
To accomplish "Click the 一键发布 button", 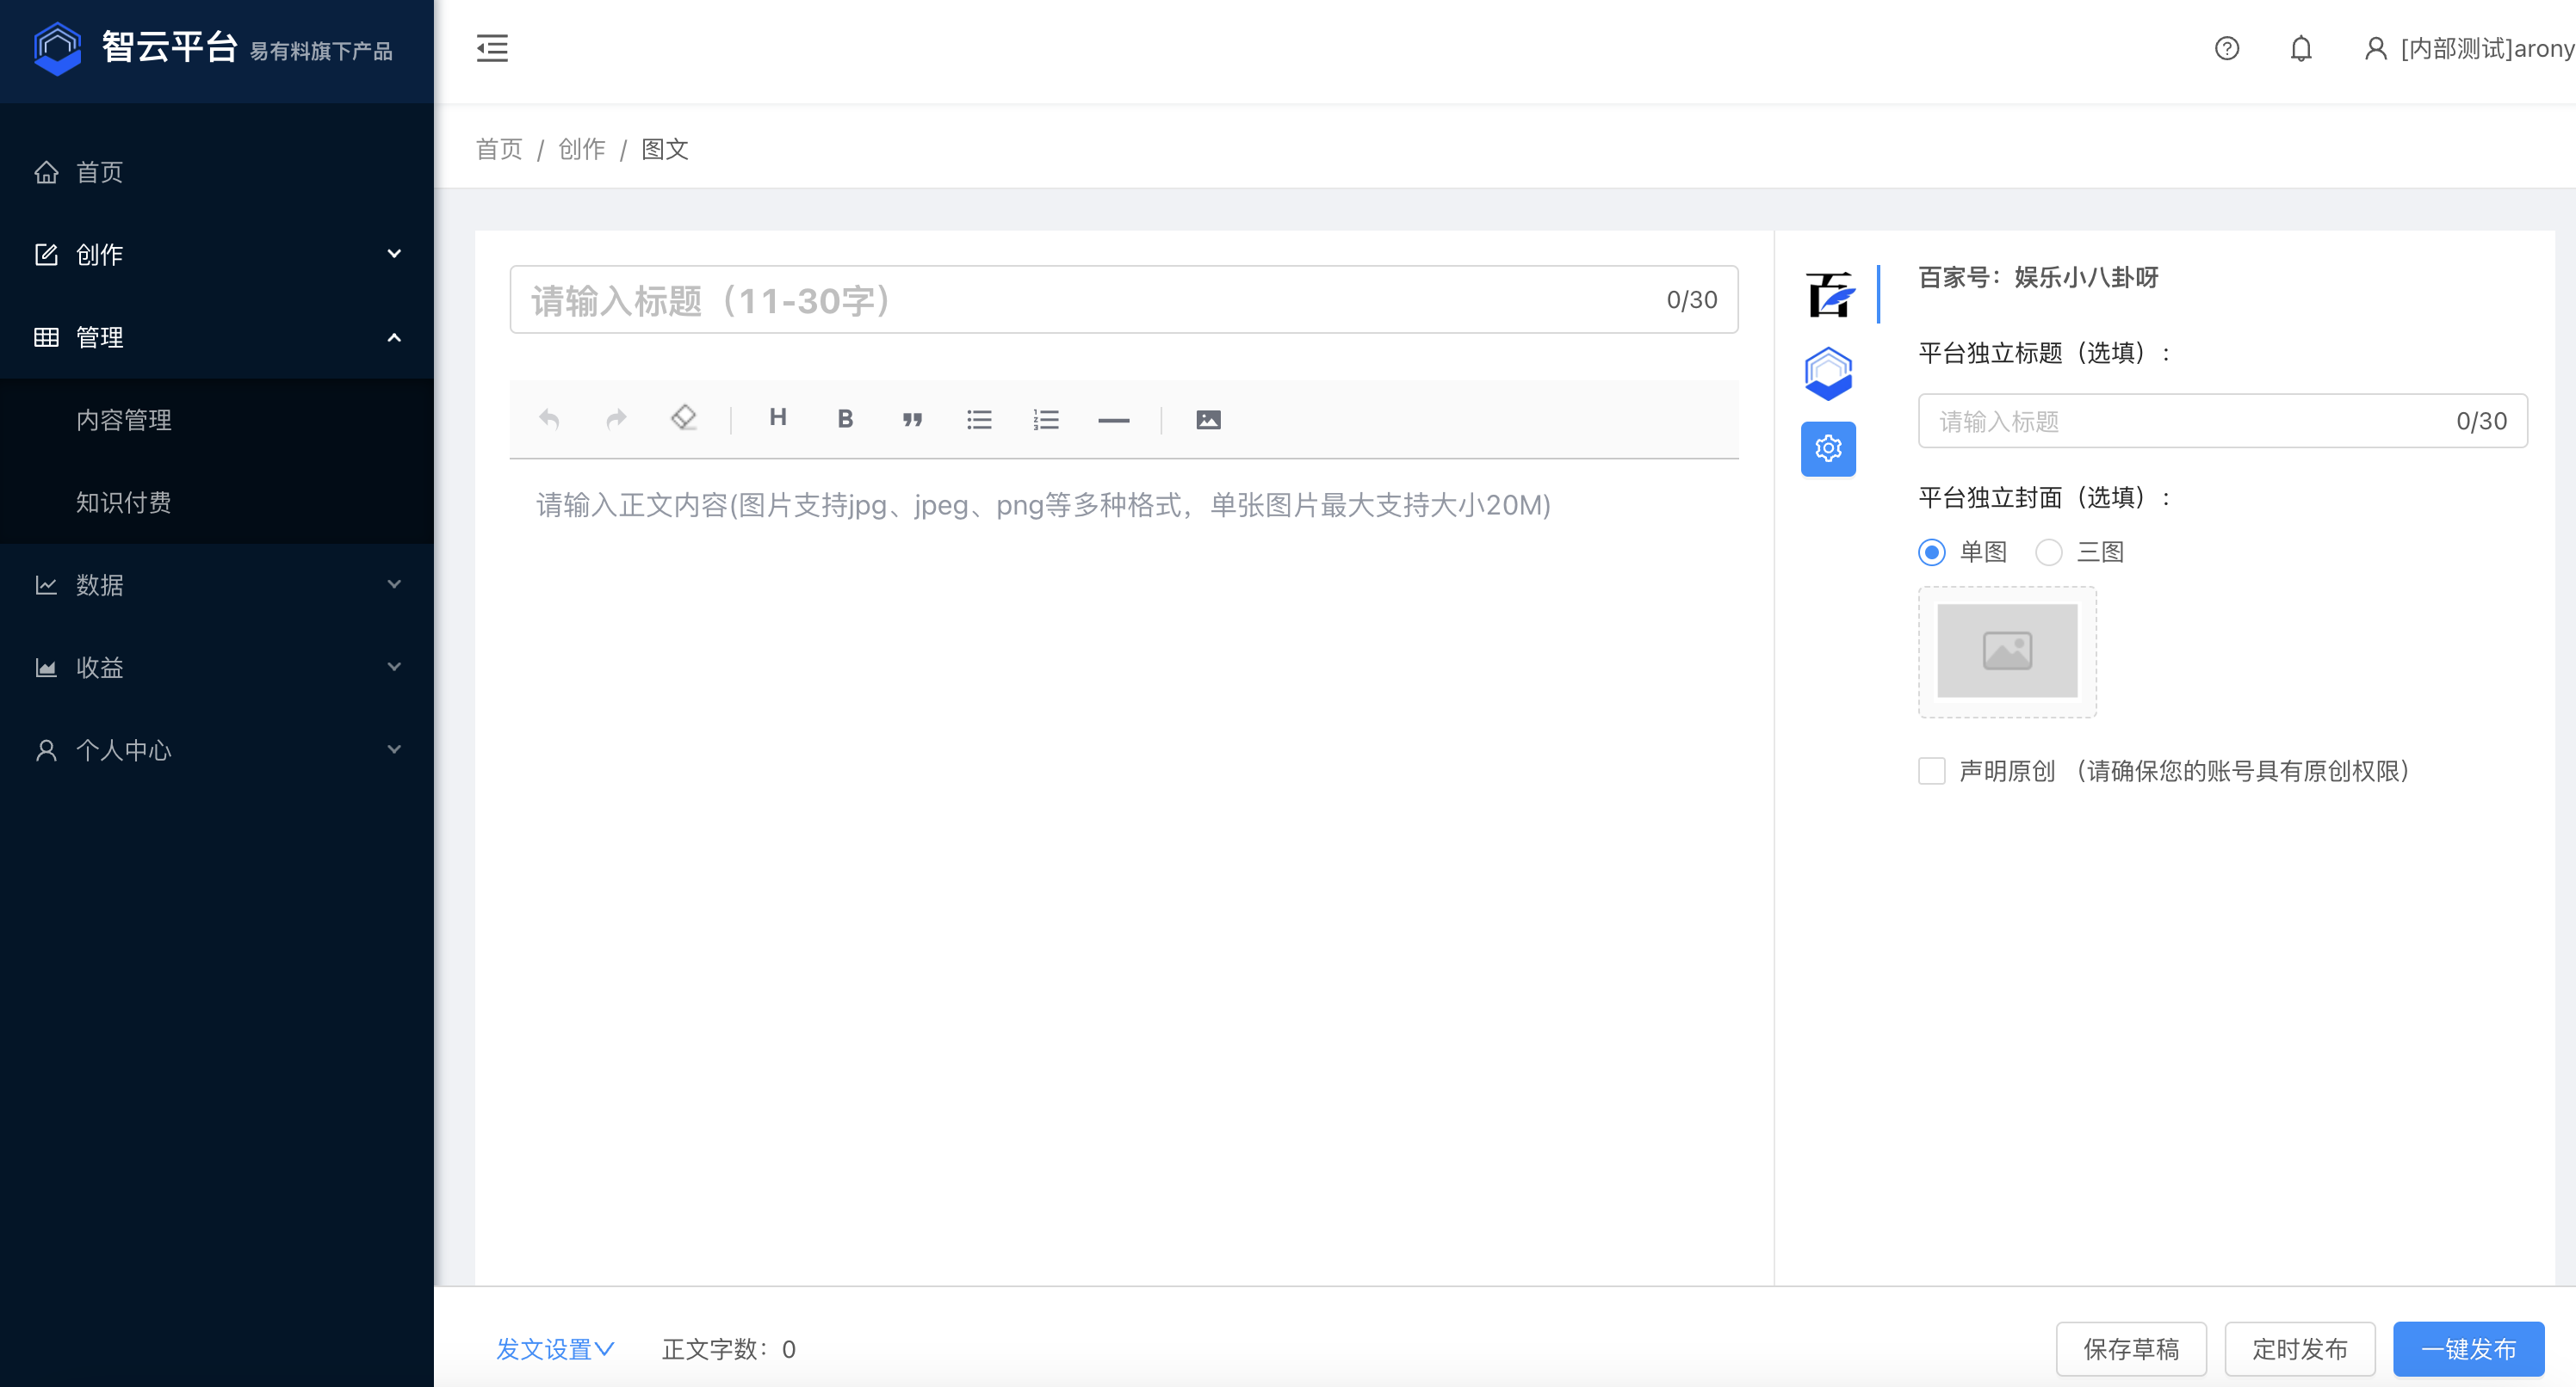I will pos(2469,1349).
